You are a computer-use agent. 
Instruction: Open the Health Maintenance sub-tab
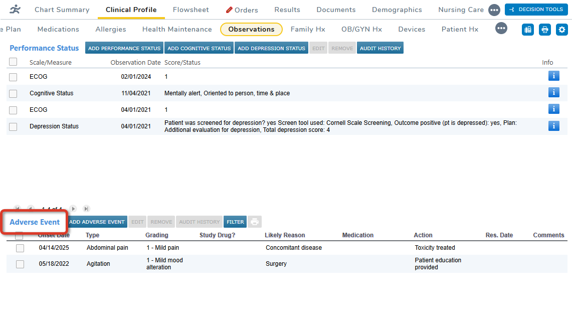[177, 29]
